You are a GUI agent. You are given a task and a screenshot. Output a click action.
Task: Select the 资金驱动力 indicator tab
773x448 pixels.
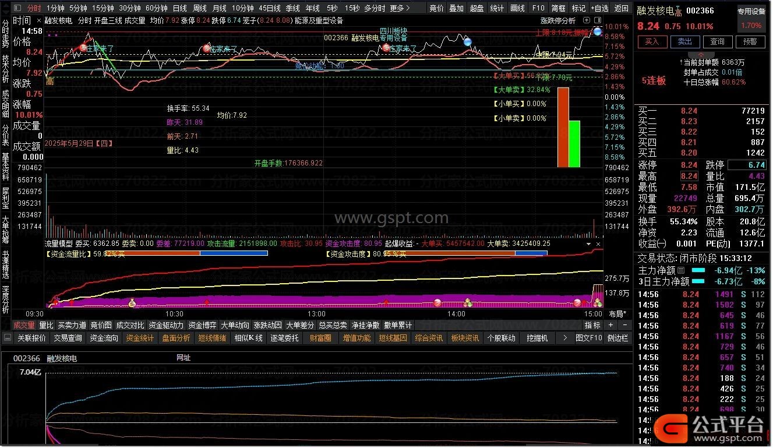166,325
